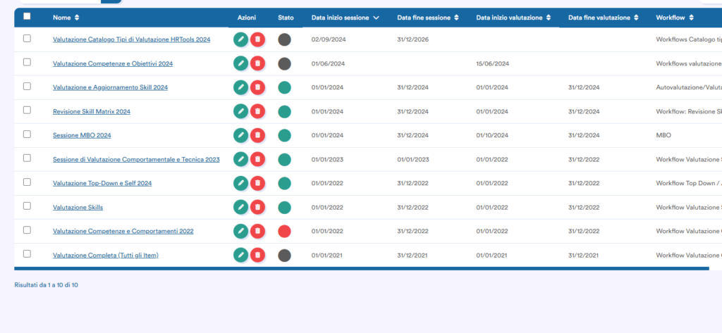Click the Risultati da 1 a 10 di 10 text

tap(46, 285)
